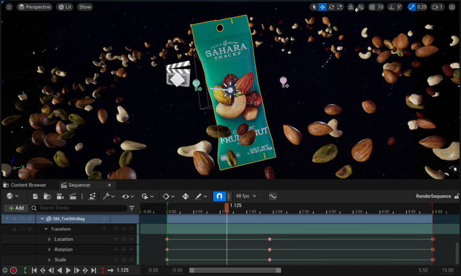Browse to sequence asset in Content Browser
Image resolution: width=461 pixels, height=276 pixels.
[x=47, y=196]
